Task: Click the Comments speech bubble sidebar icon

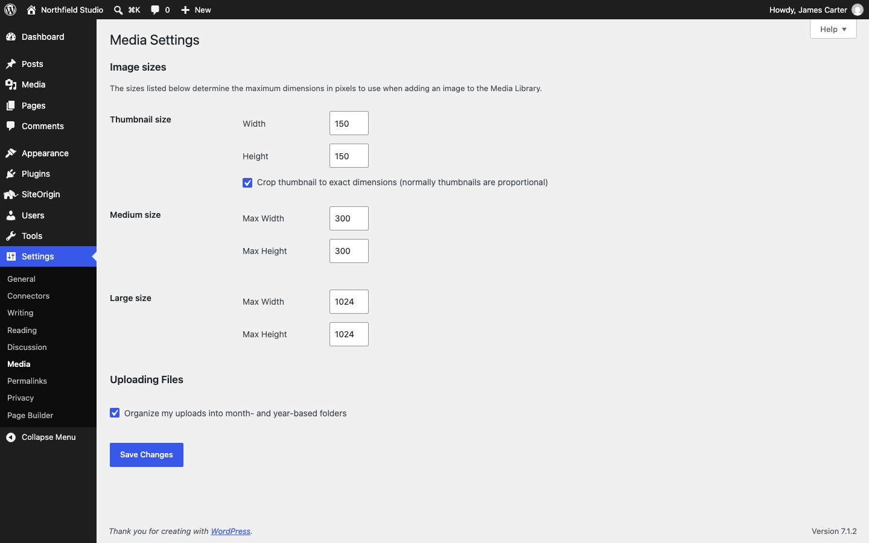Action: (11, 126)
